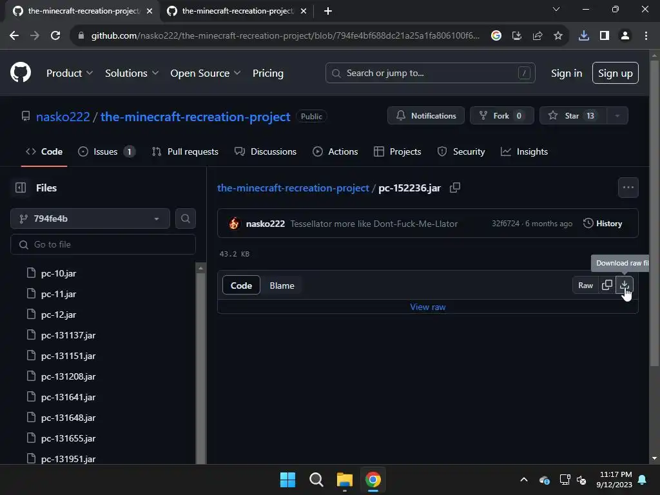Open File Explorer from taskbar
This screenshot has height=495, width=660.
tap(345, 480)
